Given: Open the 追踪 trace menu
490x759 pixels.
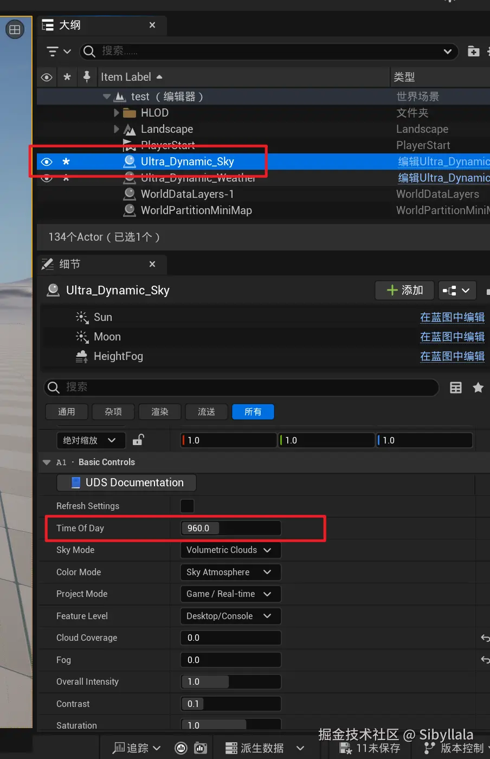Looking at the screenshot, I should [x=137, y=748].
